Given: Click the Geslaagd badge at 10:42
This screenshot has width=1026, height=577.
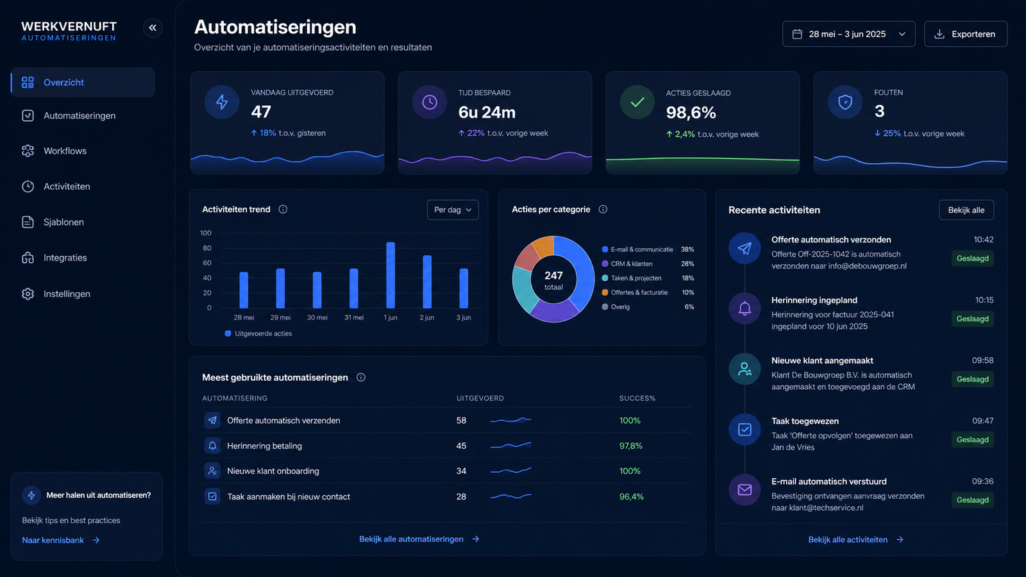Looking at the screenshot, I should (973, 258).
